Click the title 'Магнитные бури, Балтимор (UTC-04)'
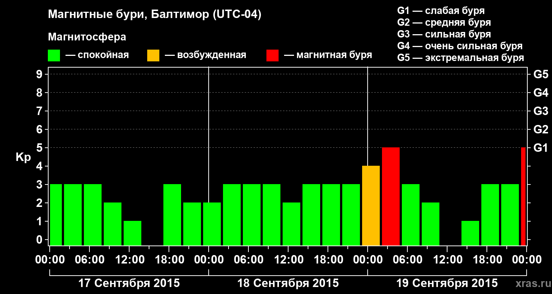The width and height of the screenshot is (552, 294). pyautogui.click(x=155, y=15)
